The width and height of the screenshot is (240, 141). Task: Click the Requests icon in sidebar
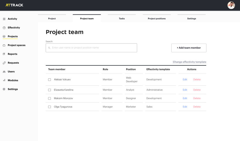pyautogui.click(x=4, y=63)
